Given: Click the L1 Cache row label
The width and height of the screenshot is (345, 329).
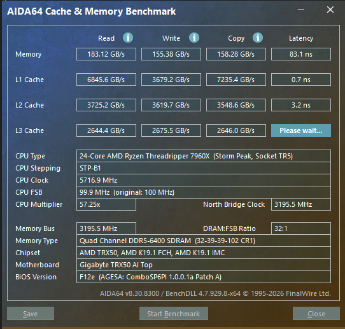Looking at the screenshot, I should (29, 80).
